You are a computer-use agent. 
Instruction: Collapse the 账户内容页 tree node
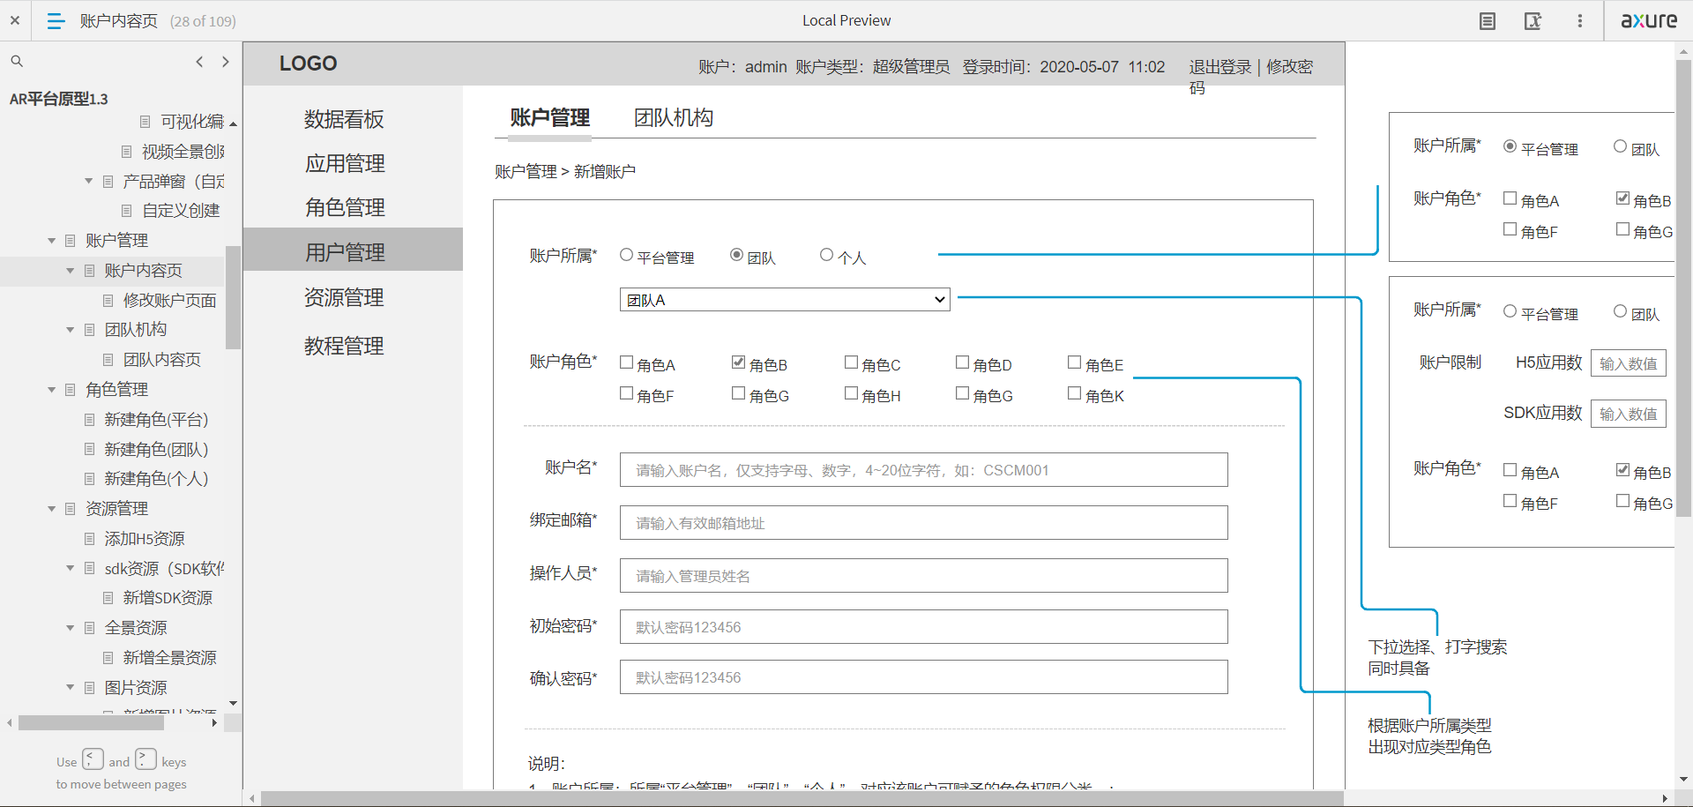coord(70,270)
